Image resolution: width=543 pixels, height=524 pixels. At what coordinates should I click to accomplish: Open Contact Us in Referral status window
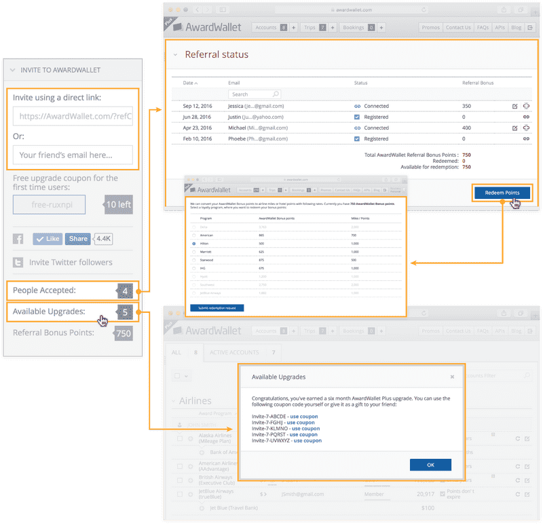tap(458, 27)
